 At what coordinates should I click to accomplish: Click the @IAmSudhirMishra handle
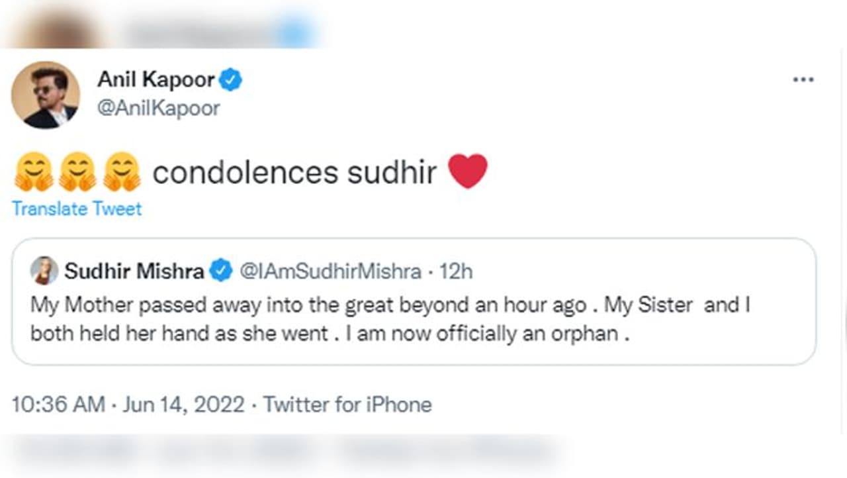point(330,271)
